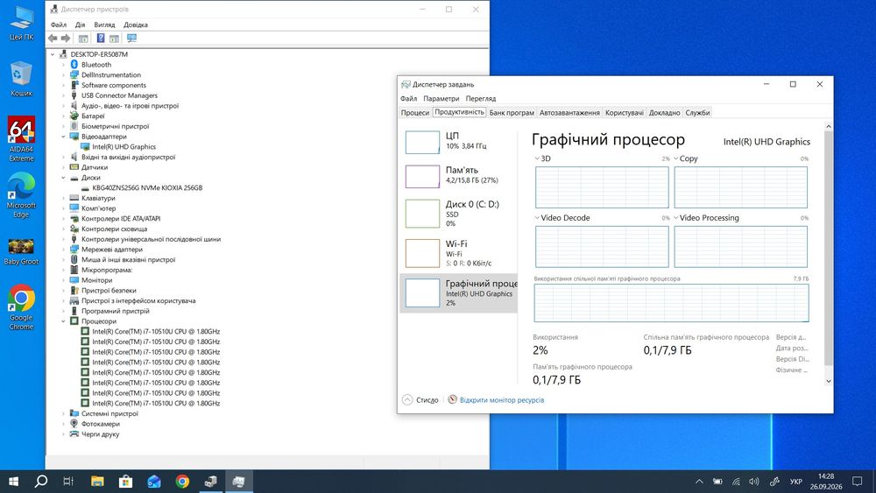Click the Forward arrow in Device Manager toolbar
The height and width of the screenshot is (493, 876).
(66, 38)
